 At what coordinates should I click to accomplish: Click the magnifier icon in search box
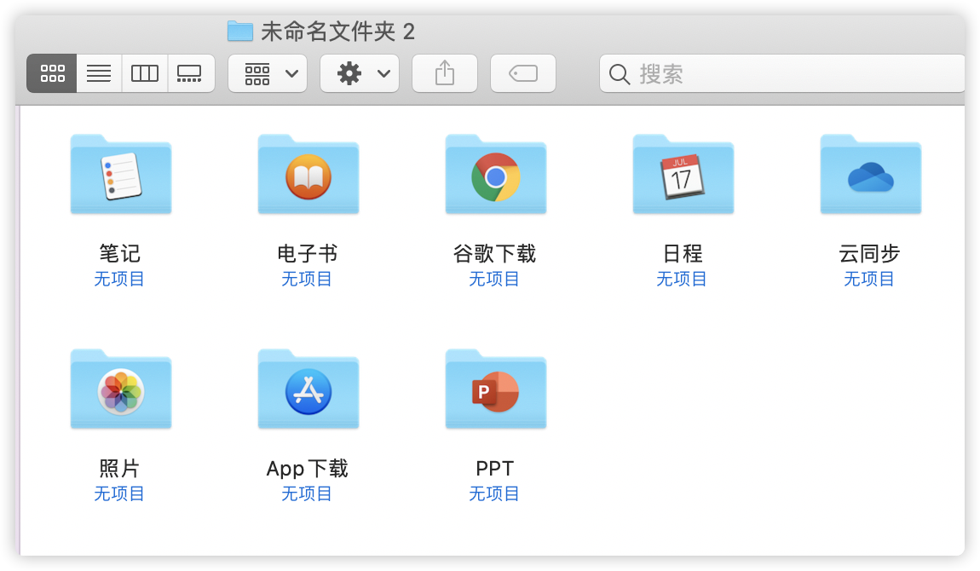pyautogui.click(x=619, y=74)
